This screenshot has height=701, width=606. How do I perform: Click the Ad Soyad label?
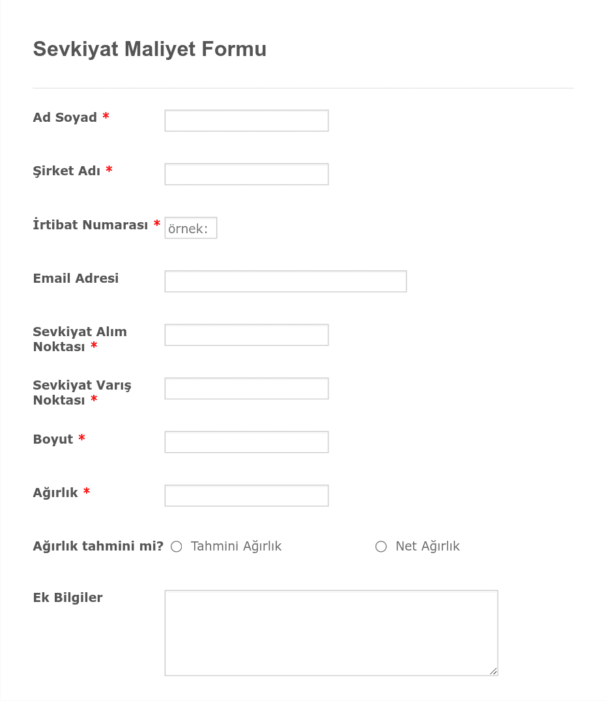coord(65,117)
